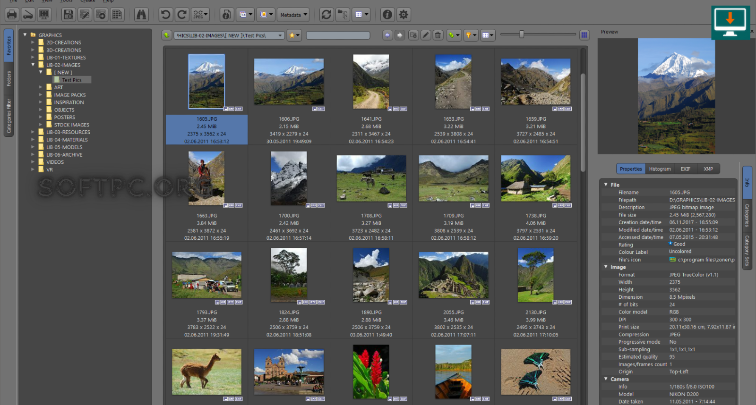Click the contact sheet grid icon
This screenshot has width=756, height=405.
[117, 15]
